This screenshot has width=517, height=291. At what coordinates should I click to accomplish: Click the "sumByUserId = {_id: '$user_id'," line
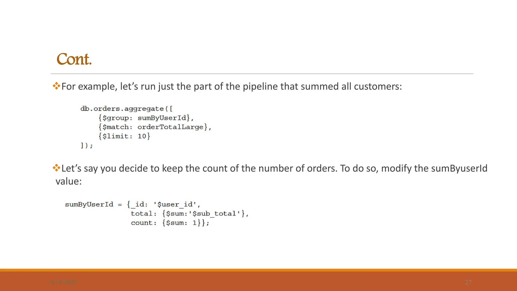[x=133, y=204]
